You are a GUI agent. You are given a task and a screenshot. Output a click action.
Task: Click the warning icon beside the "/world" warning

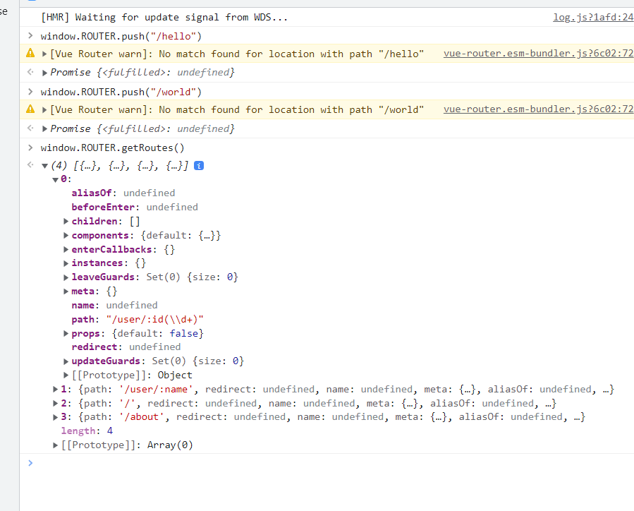pos(30,109)
